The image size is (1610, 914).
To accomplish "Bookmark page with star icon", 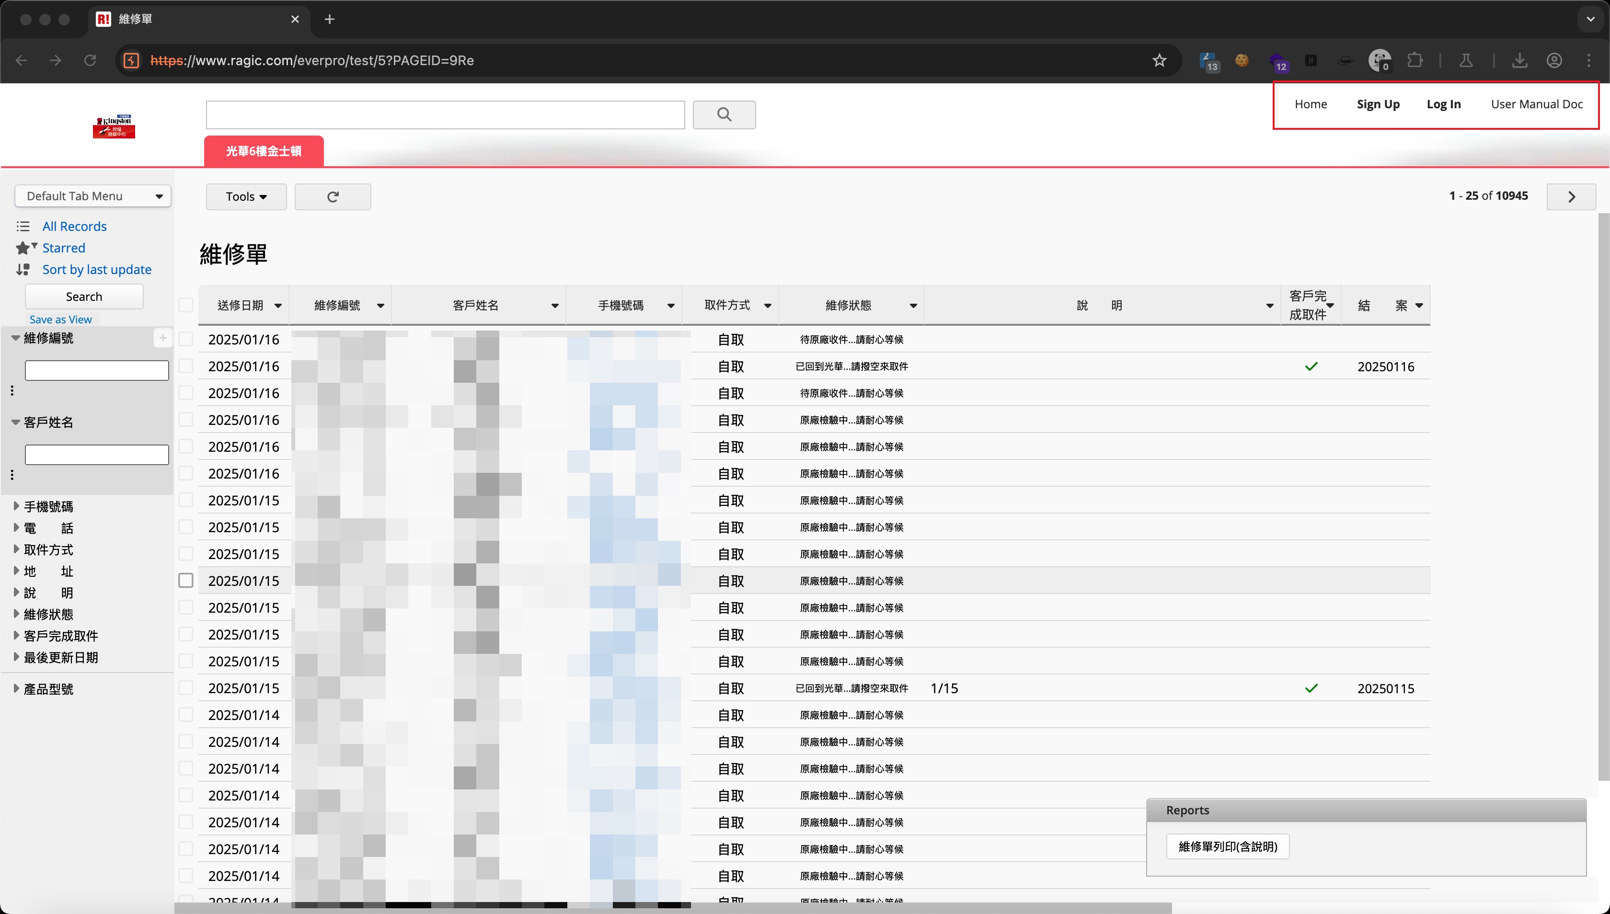I will click(1159, 60).
